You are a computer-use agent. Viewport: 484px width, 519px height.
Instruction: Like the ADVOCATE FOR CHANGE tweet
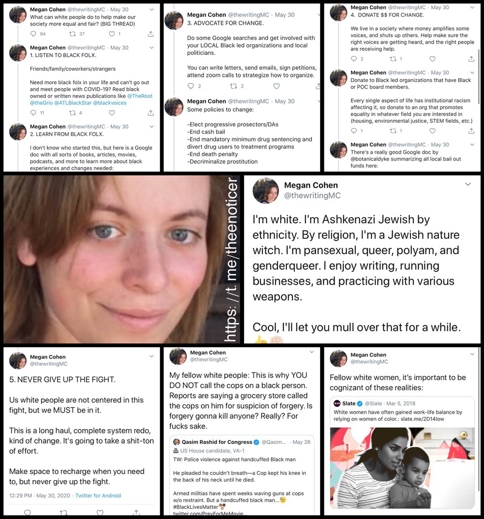tap(276, 86)
